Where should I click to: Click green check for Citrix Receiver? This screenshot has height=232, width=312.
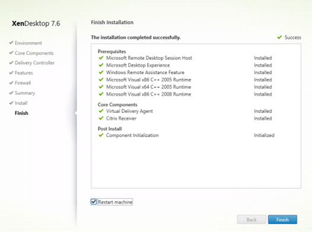[x=101, y=118]
